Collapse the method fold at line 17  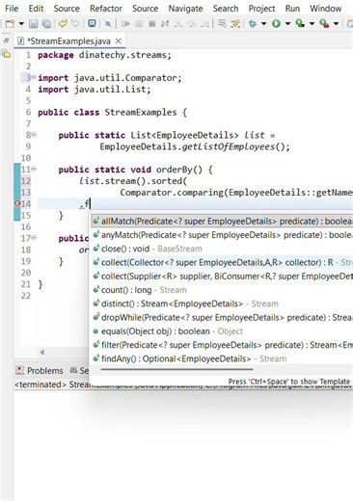[x=34, y=238]
